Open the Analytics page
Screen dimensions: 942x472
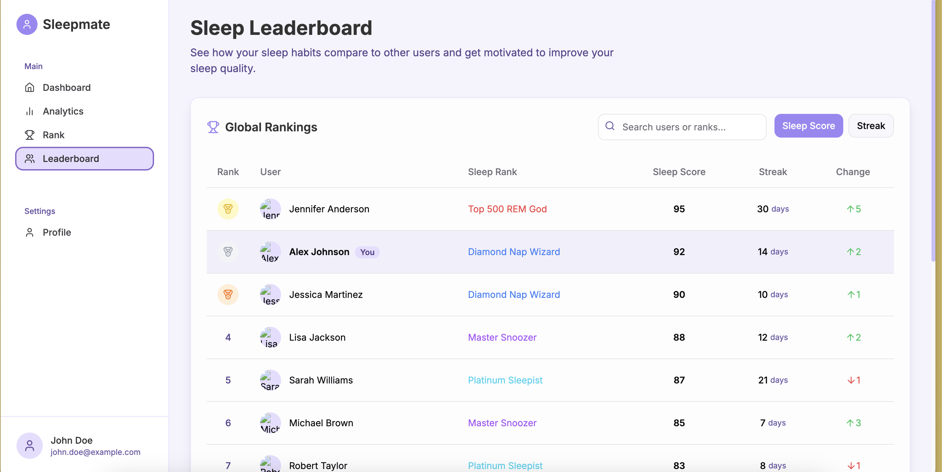click(63, 111)
